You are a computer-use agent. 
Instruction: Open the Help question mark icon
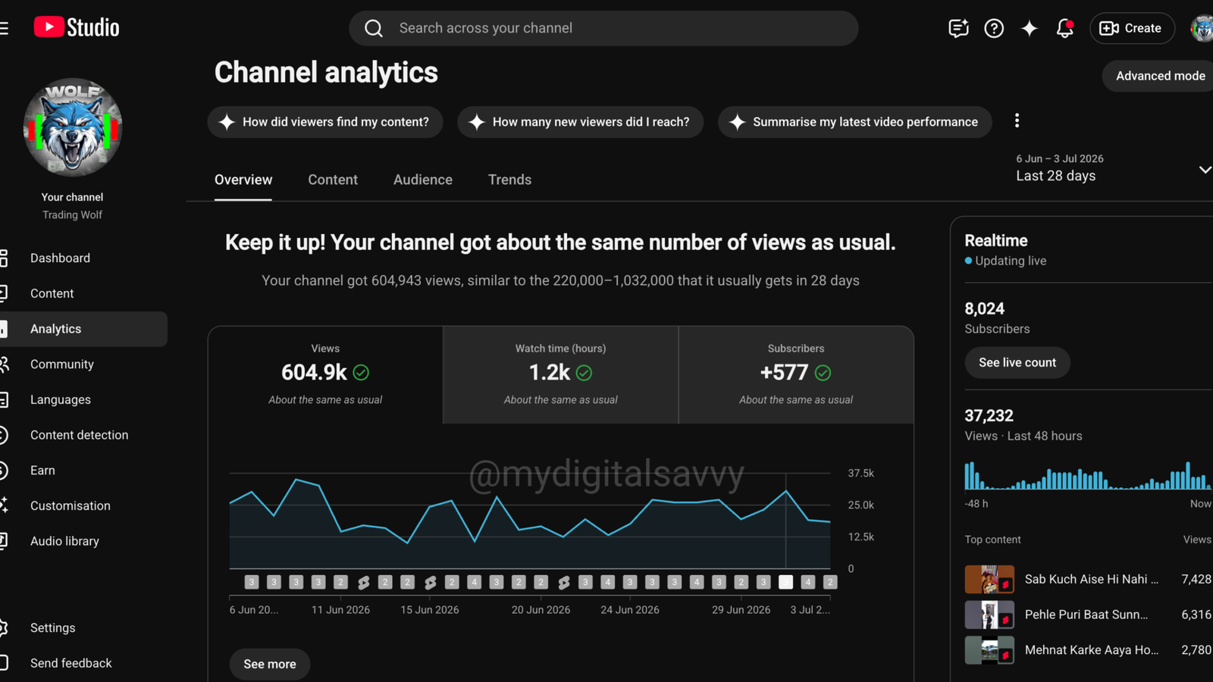(x=994, y=28)
